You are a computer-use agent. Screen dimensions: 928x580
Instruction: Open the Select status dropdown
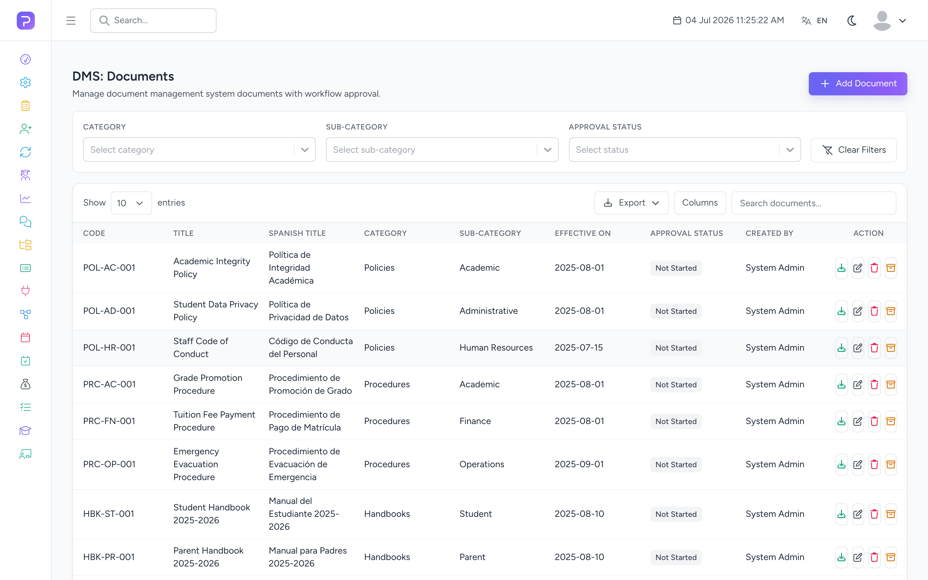684,150
